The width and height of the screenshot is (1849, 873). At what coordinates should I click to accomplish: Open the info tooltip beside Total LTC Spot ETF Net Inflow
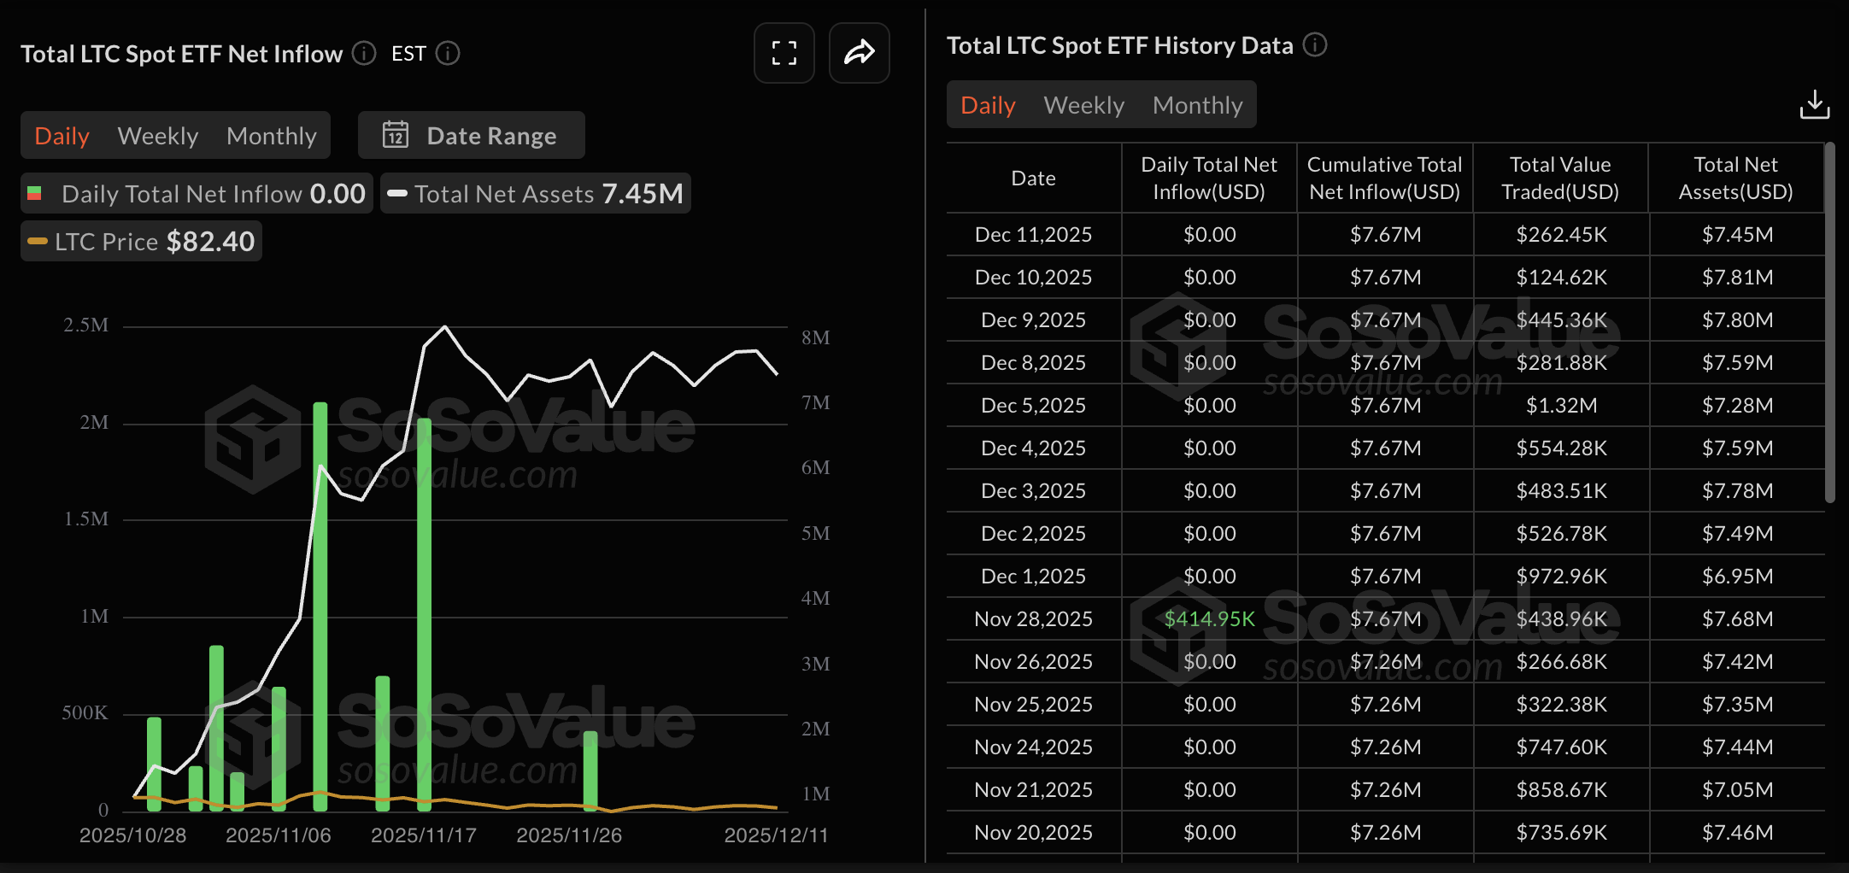(363, 53)
